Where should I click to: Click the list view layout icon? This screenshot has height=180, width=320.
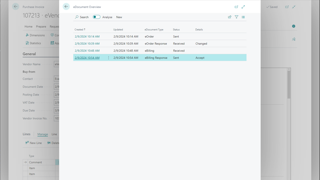point(243,17)
